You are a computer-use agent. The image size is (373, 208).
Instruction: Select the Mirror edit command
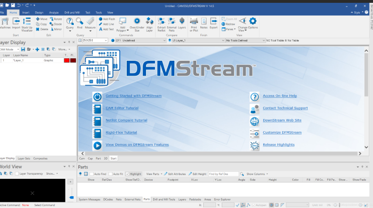point(56,29)
